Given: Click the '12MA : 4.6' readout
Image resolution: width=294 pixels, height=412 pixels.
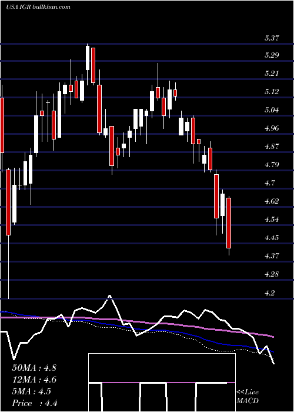Looking at the screenshot, I should click(34, 380).
